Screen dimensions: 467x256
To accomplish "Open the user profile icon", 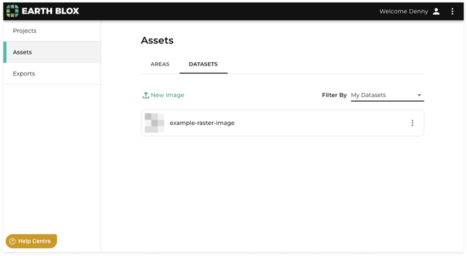I will coord(436,11).
